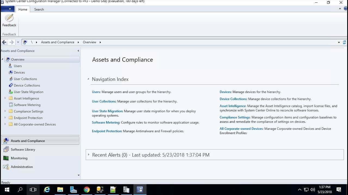The height and width of the screenshot is (195, 348).
Task: Go forward with the navigation arrow
Action: tap(11, 42)
